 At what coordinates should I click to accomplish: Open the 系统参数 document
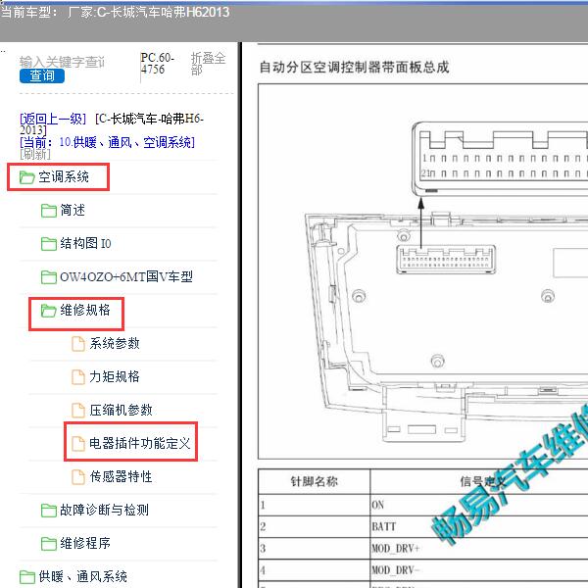click(115, 344)
